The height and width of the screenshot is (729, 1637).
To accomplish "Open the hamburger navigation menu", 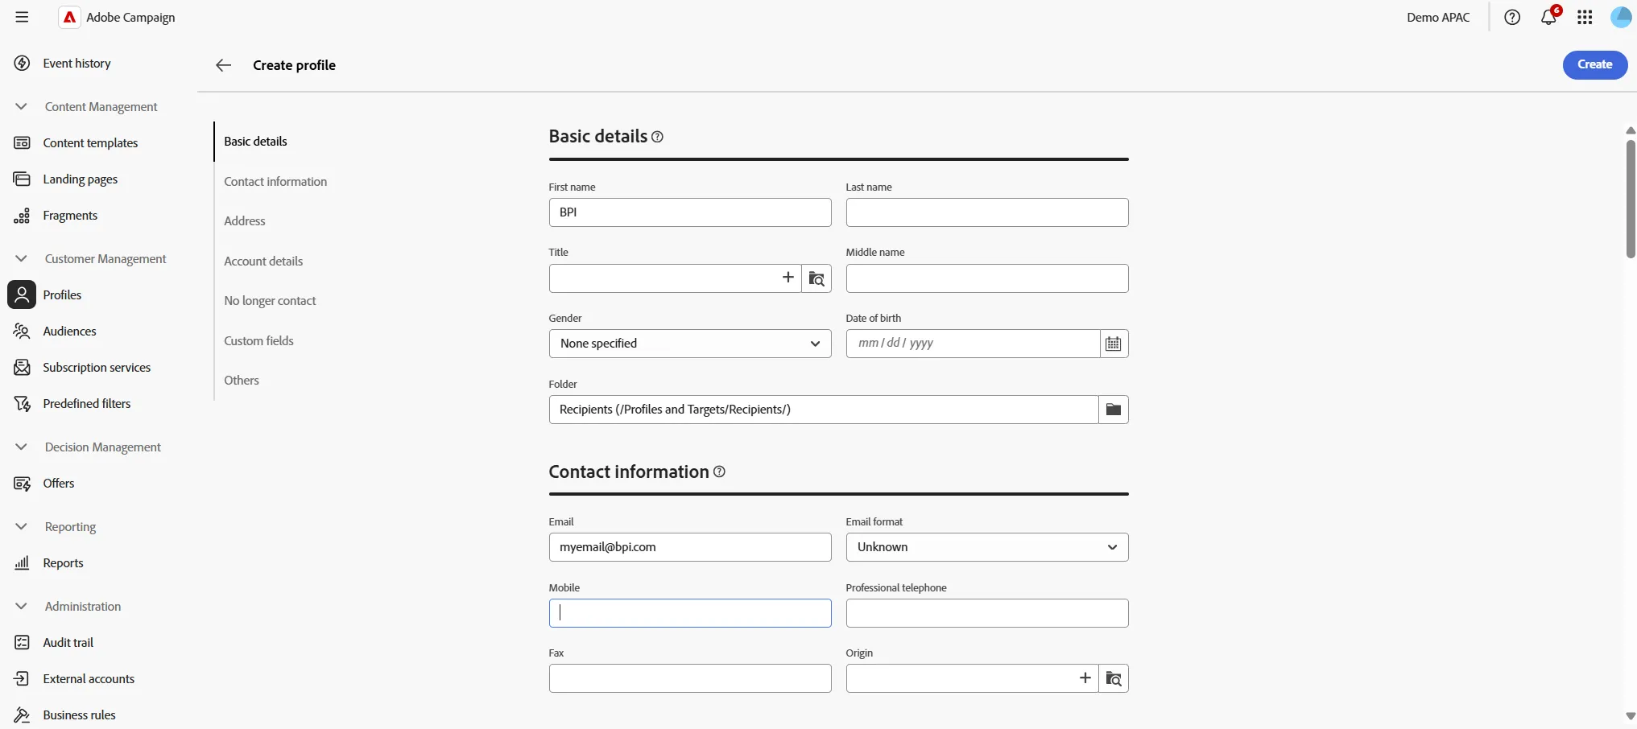I will pos(22,17).
